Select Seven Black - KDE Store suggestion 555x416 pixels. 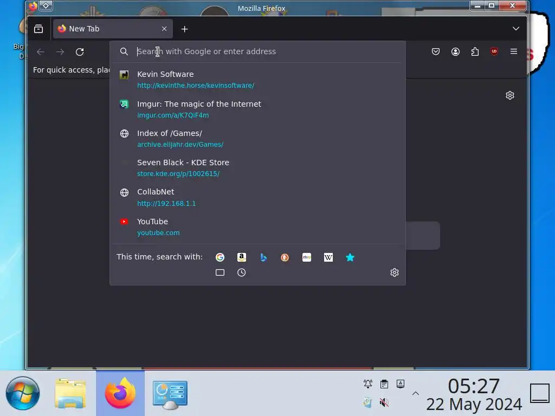257,168
